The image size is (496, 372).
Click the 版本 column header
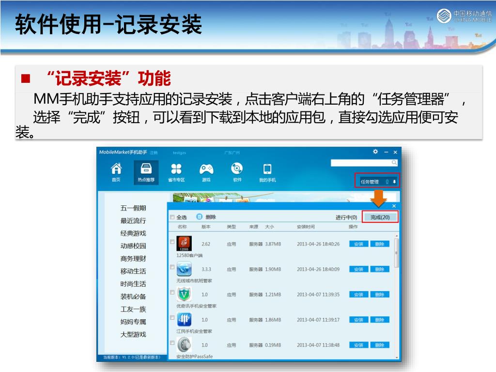(206, 227)
